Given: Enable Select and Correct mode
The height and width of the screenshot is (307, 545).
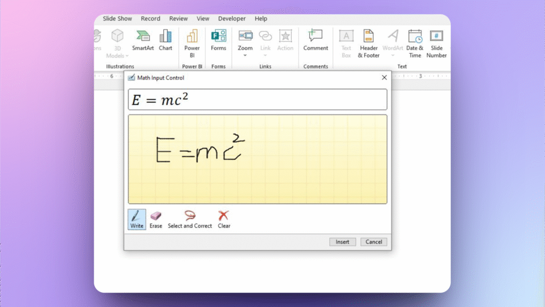Looking at the screenshot, I should coord(189,219).
